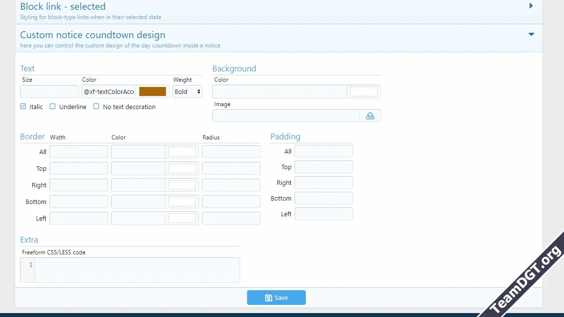Open the Background color picker
564x317 pixels.
point(364,91)
